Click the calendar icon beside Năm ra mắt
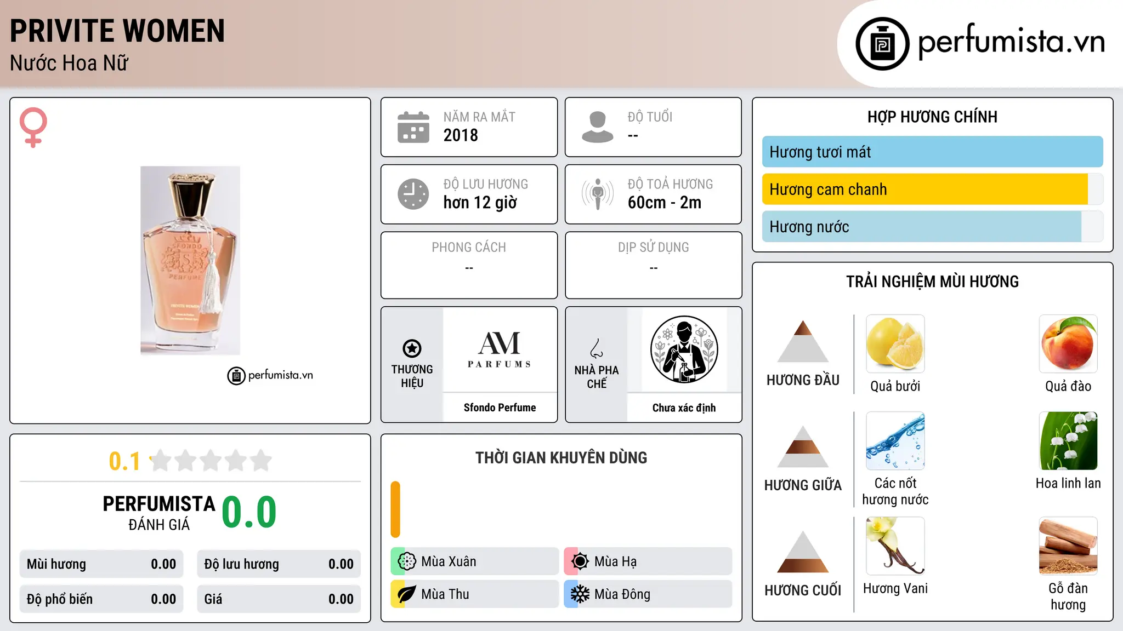1123x631 pixels. coord(413,127)
